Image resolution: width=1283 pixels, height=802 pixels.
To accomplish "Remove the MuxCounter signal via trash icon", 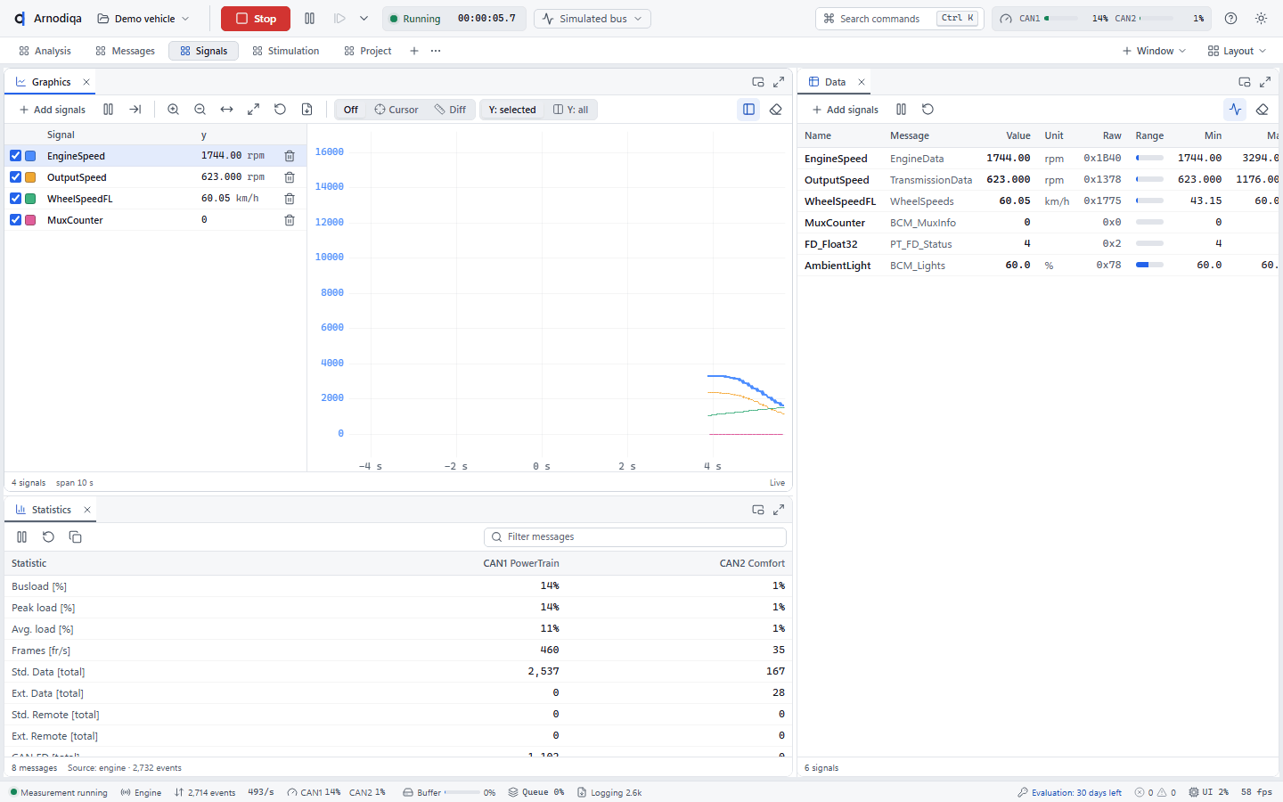I will click(290, 220).
